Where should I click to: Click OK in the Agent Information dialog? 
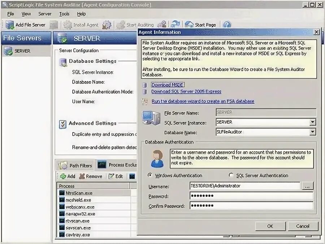click(270, 226)
